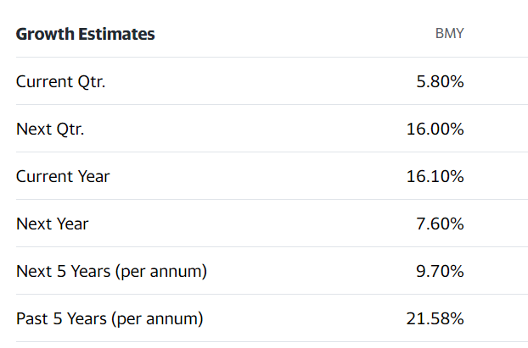Image resolution: width=528 pixels, height=348 pixels.
Task: Click the word Qtr. in Current Qtr. row
Action: click(x=92, y=82)
